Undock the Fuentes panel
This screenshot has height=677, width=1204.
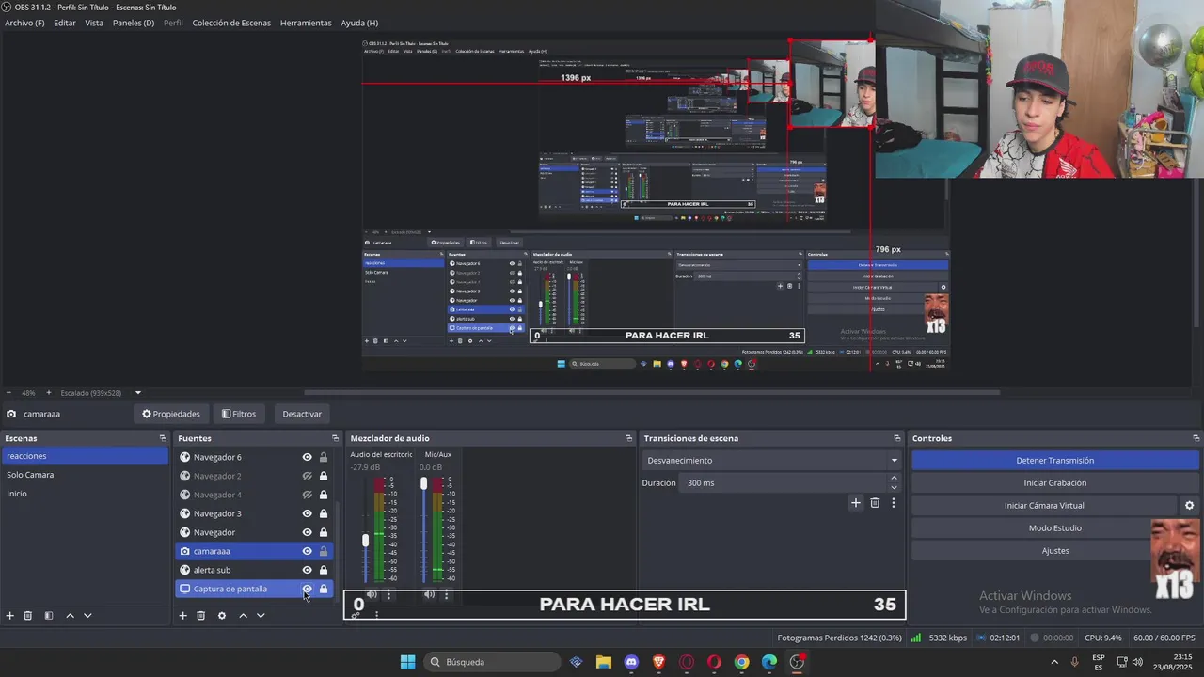click(335, 438)
